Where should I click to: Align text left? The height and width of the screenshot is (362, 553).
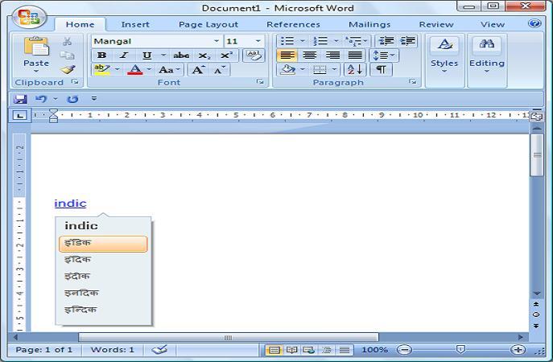click(287, 56)
